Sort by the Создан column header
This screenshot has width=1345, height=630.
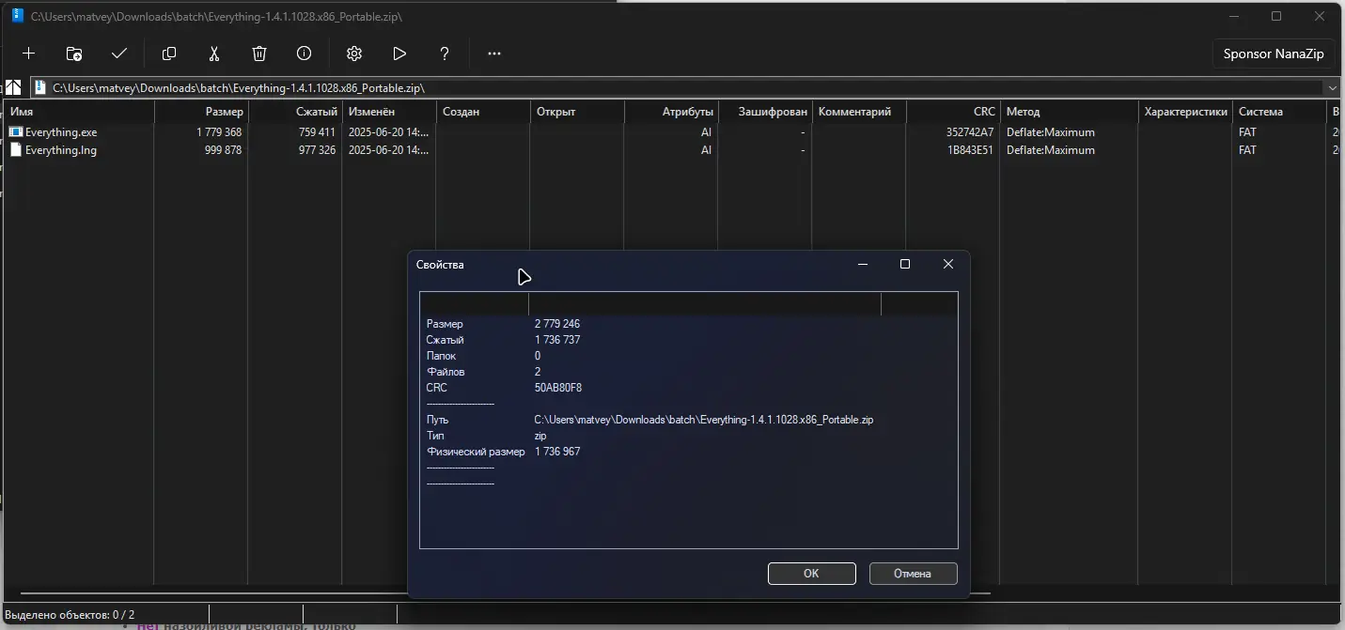point(483,112)
